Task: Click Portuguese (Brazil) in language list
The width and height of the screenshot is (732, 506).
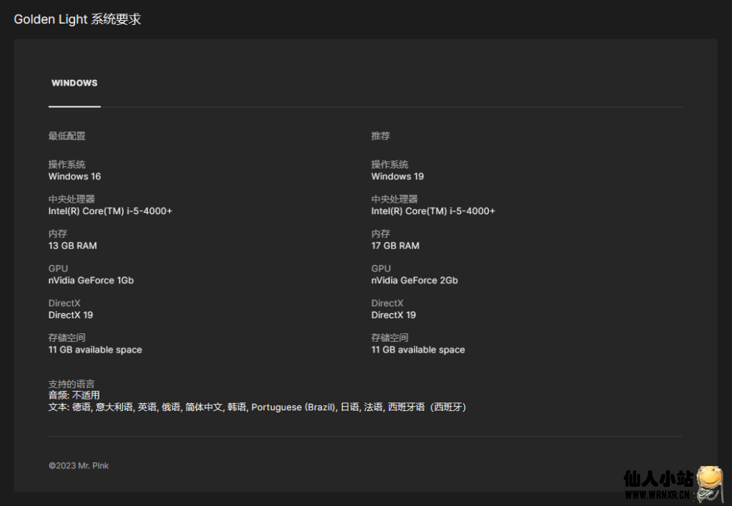Action: pos(293,407)
